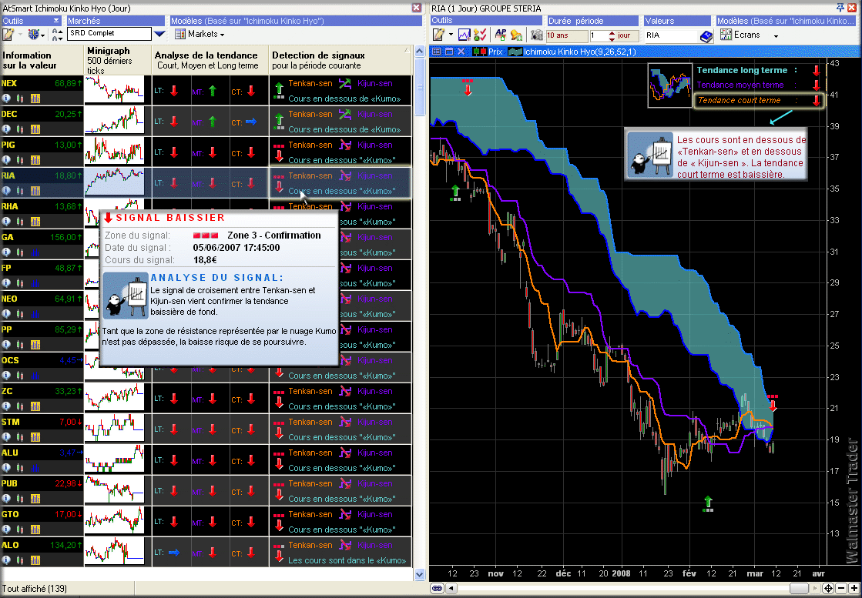The height and width of the screenshot is (598, 862).
Task: Click the X icon in the chart indicator strip
Action: click(x=461, y=52)
